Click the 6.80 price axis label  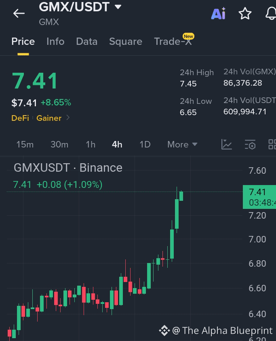click(257, 263)
